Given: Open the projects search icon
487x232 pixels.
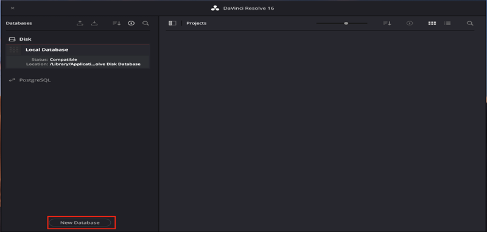Looking at the screenshot, I should coord(470,23).
